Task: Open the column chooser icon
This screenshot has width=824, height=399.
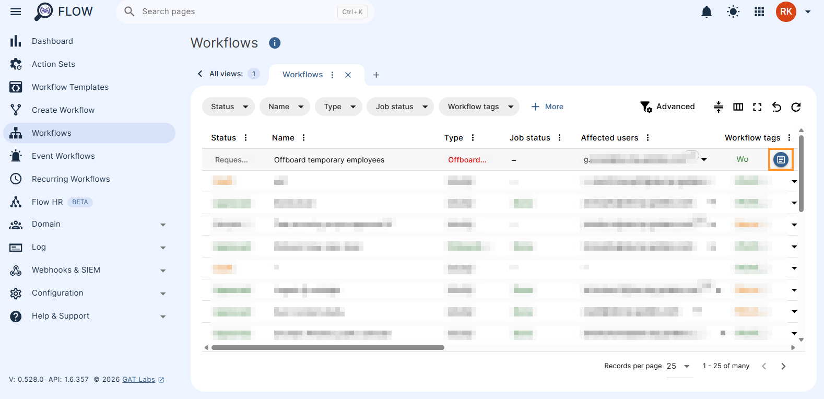Action: pos(738,107)
